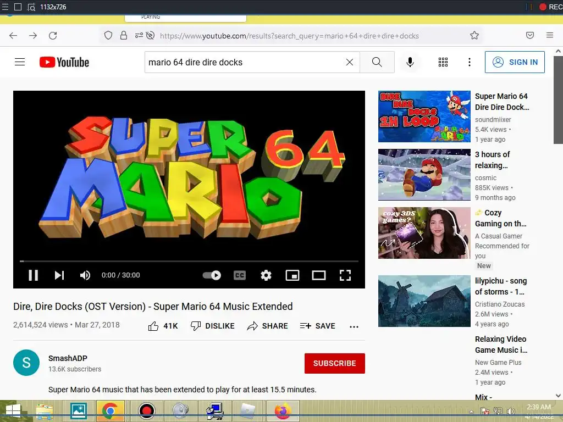The image size is (563, 422).
Task: Open the red recorder app in taskbar
Action: click(146, 411)
